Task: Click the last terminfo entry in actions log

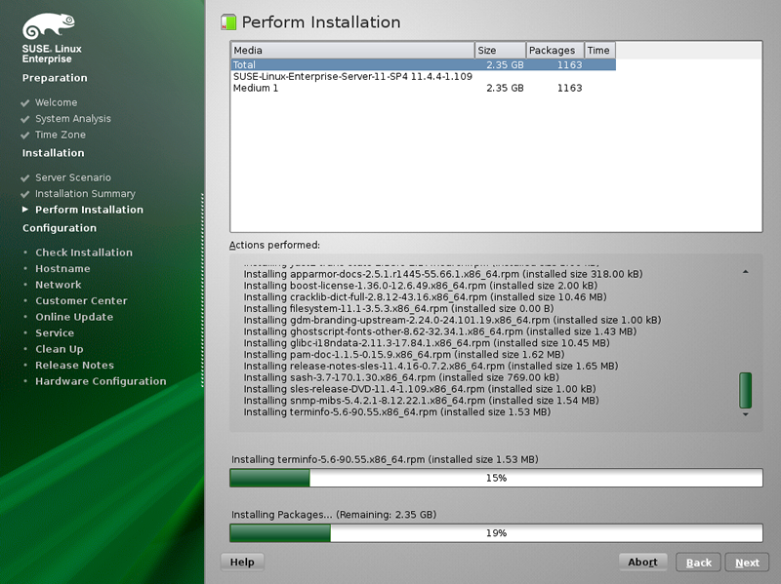Action: tap(397, 411)
